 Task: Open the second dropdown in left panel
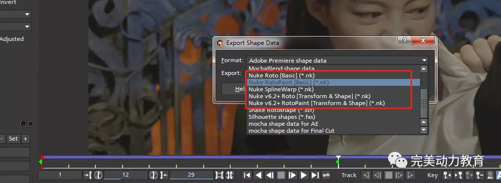point(15,27)
